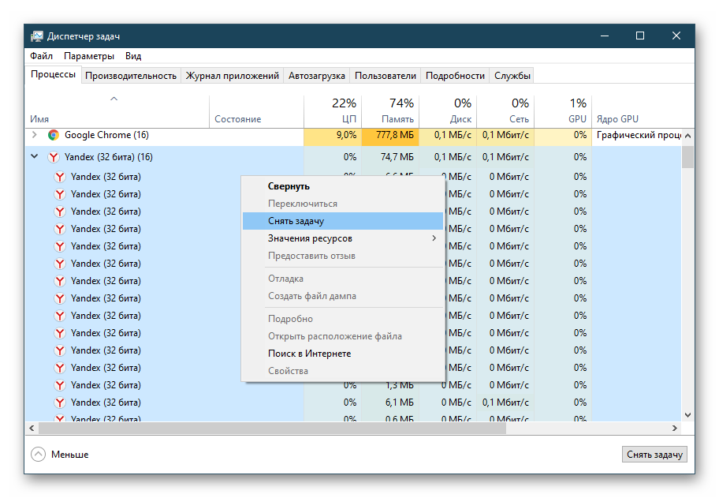Viewport: 719px width, 498px height.
Task: Click the Yandex parent process icon
Action: coord(54,157)
